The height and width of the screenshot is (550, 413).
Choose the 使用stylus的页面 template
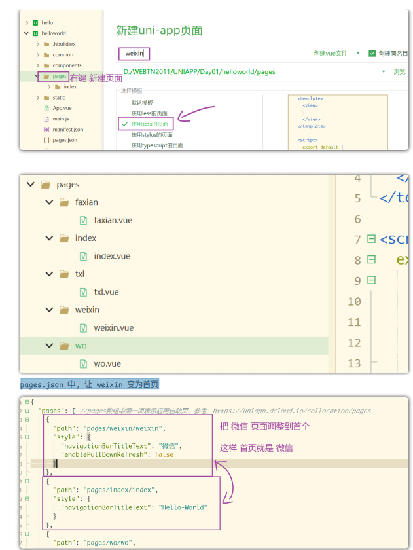152,135
